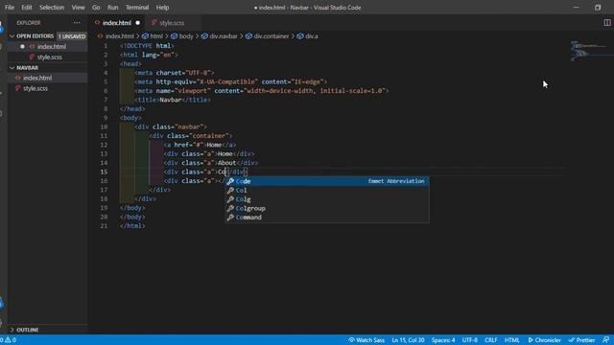The width and height of the screenshot is (614, 345).
Task: Restore down the VS Code window
Action: click(x=598, y=8)
